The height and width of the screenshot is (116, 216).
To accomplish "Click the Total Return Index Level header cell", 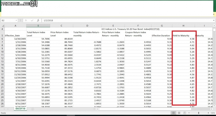I will tap(38, 34).
